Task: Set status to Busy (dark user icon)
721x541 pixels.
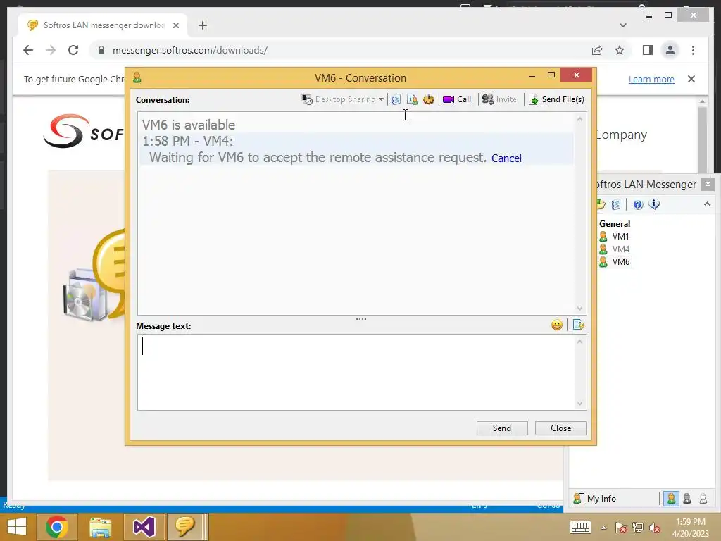Action: (x=687, y=499)
